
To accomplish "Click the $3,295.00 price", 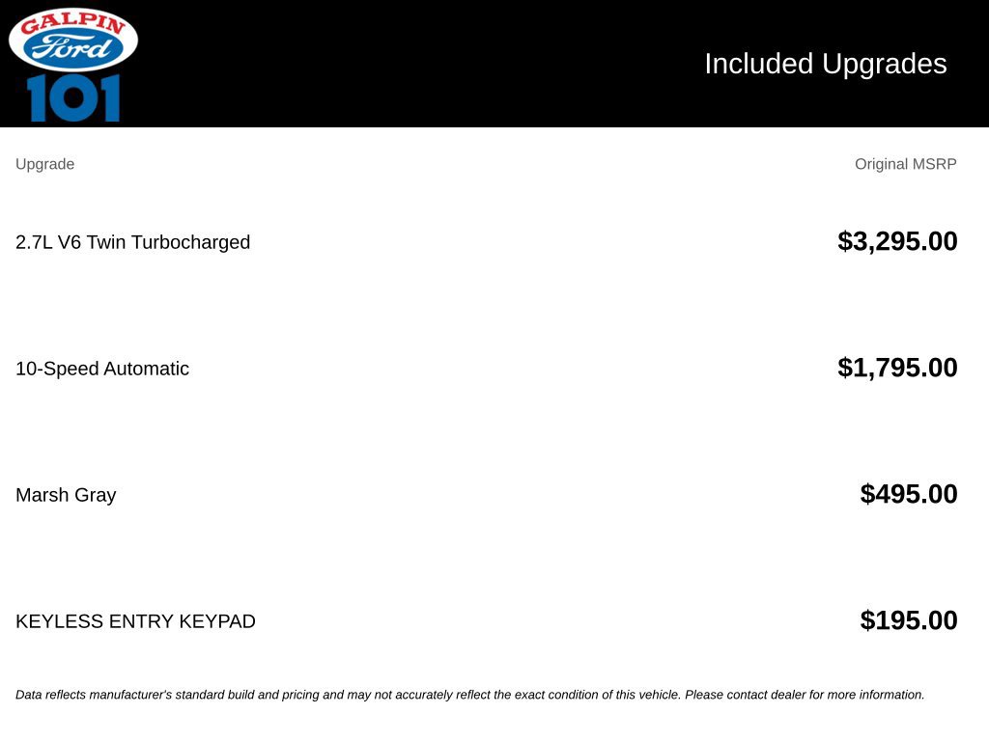I will point(897,241).
